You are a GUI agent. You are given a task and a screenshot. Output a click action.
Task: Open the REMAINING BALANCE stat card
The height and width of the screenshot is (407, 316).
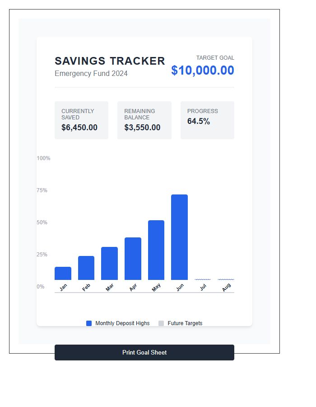(x=144, y=120)
